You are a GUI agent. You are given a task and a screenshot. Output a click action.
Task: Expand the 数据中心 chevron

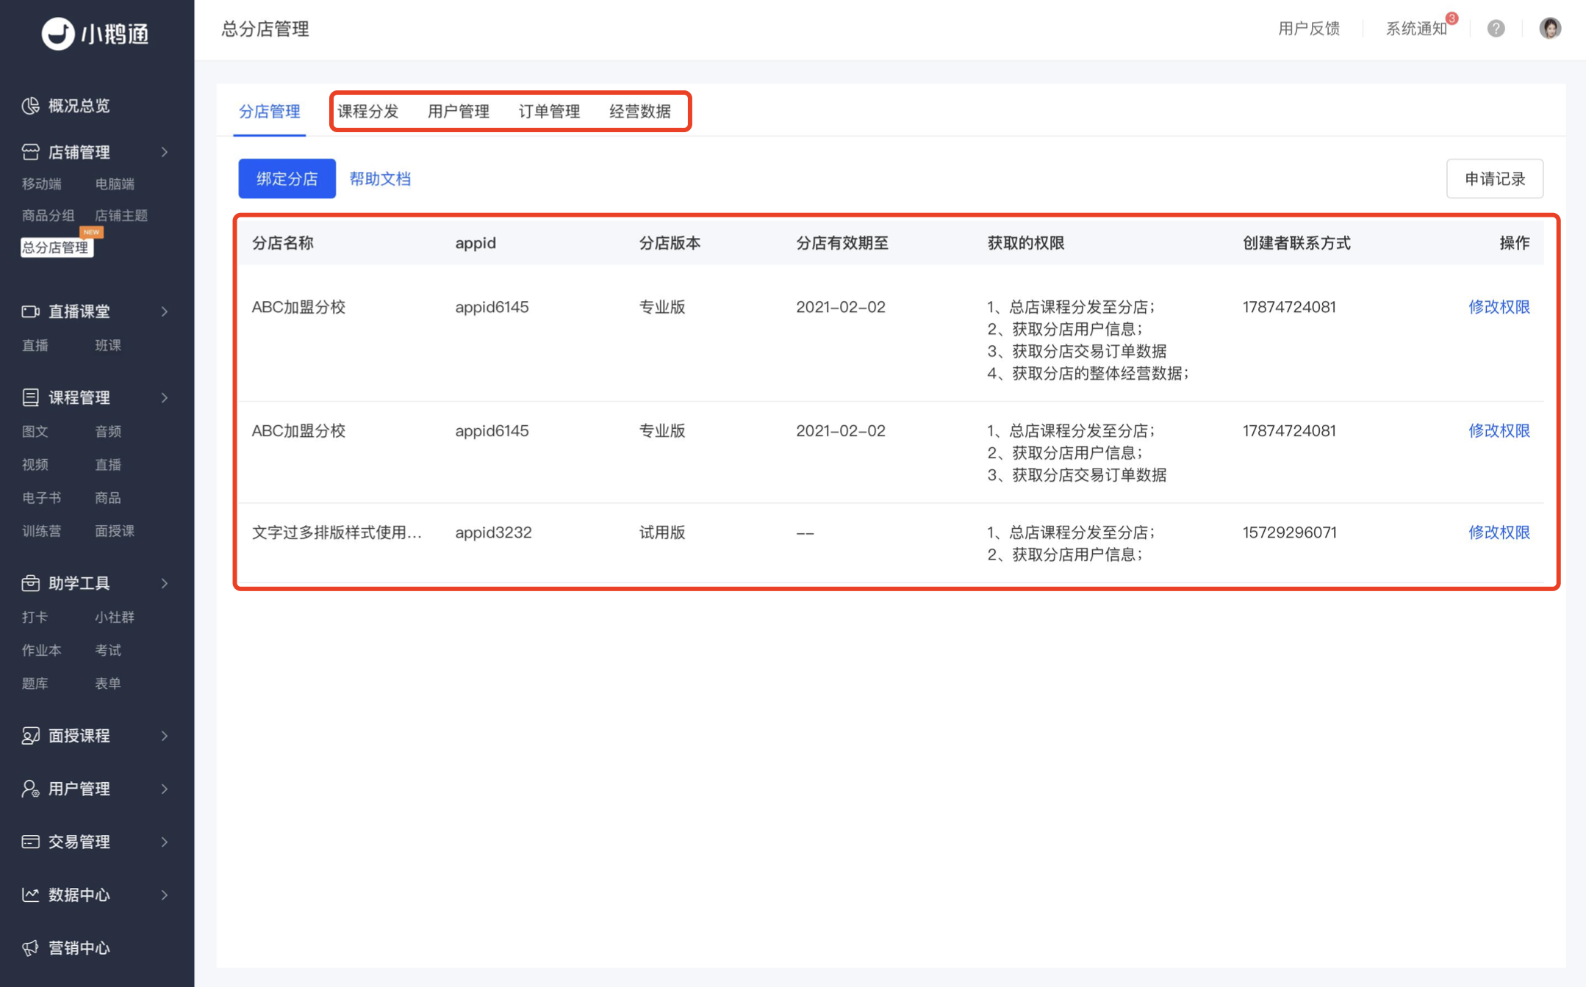coord(165,894)
